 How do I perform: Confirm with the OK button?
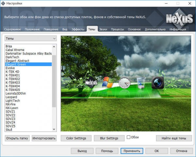[x=156, y=151]
